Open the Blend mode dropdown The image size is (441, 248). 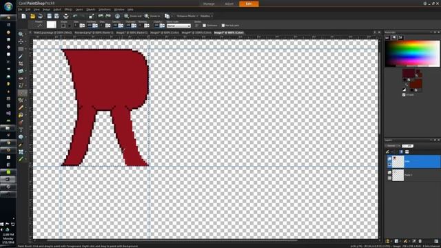click(178, 26)
